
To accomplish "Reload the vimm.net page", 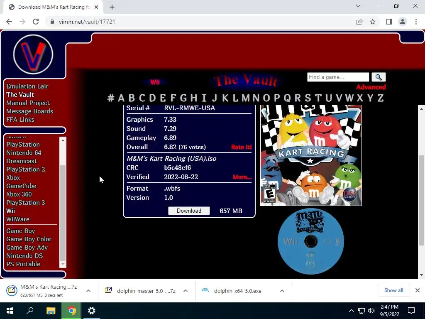I will (36, 22).
